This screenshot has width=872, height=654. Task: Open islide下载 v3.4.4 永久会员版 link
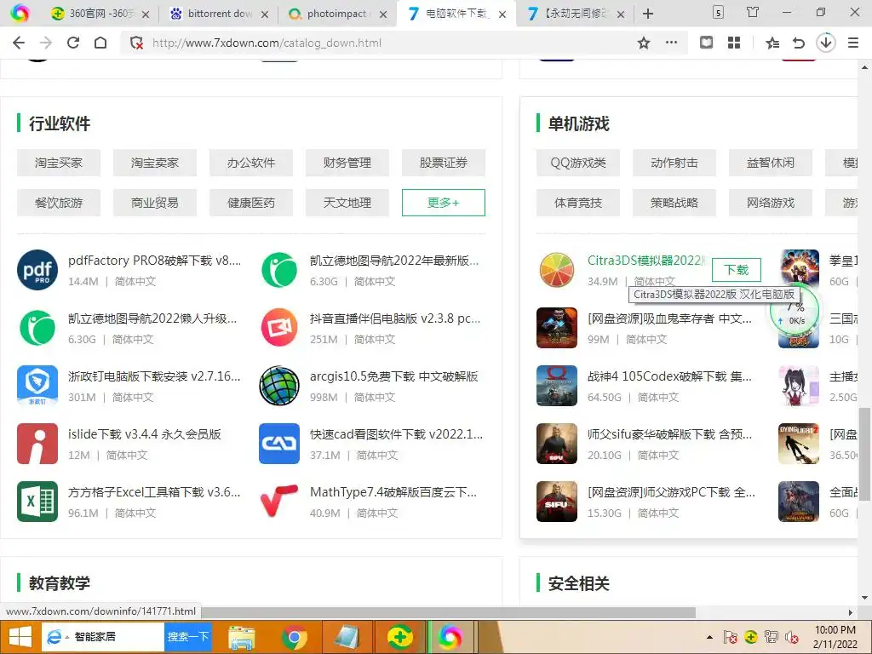145,434
